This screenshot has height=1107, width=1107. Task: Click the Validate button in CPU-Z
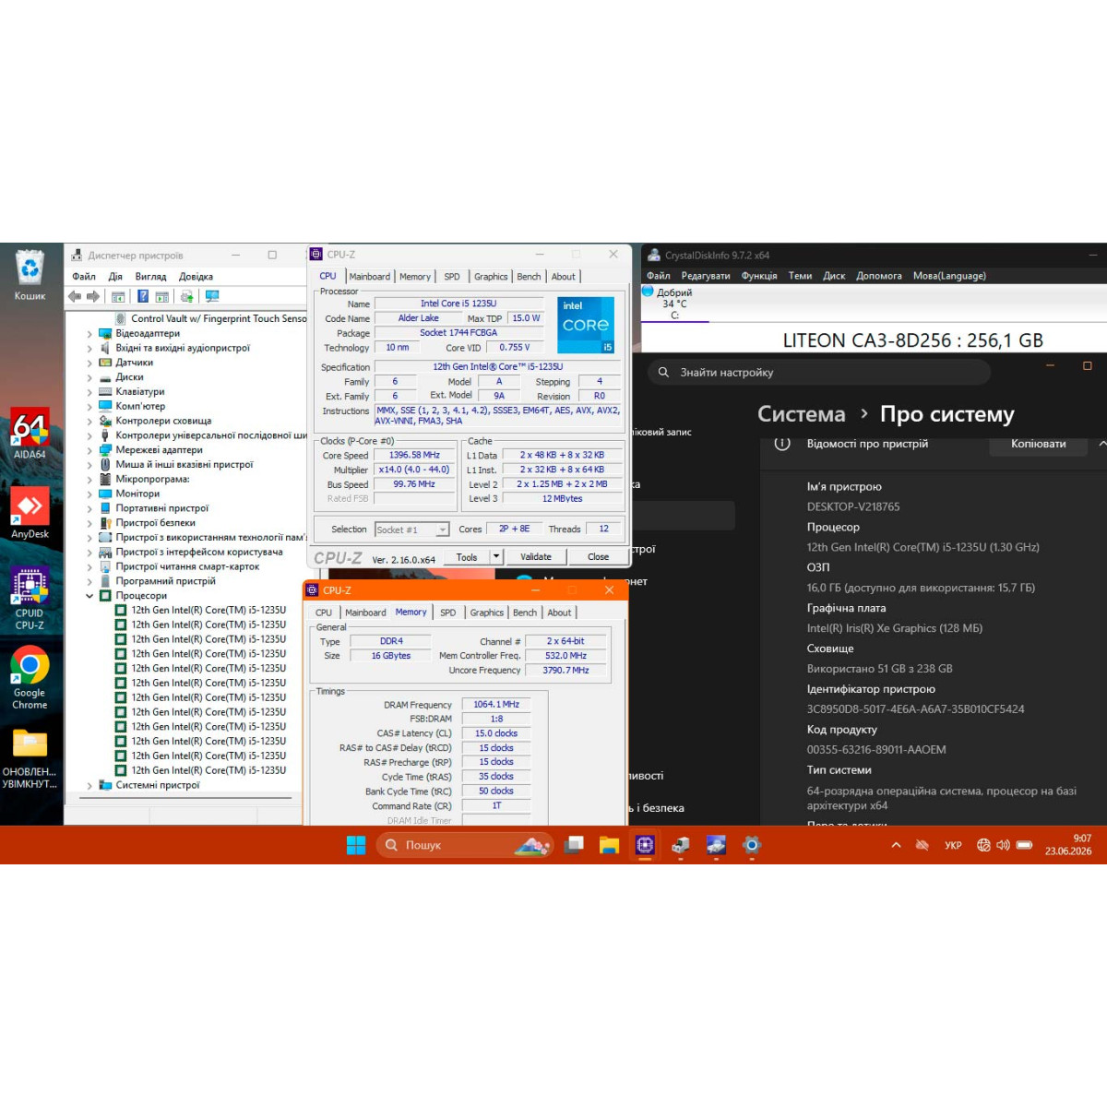point(536,556)
